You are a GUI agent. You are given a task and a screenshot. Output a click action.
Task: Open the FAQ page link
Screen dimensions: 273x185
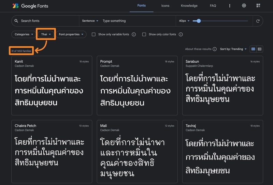[213, 6]
